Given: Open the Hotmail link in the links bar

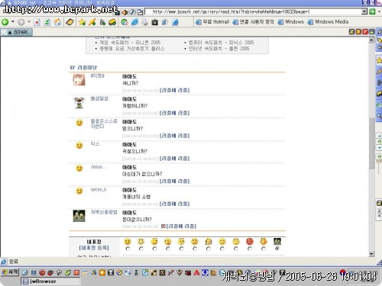Looking at the screenshot, I should coord(212,22).
